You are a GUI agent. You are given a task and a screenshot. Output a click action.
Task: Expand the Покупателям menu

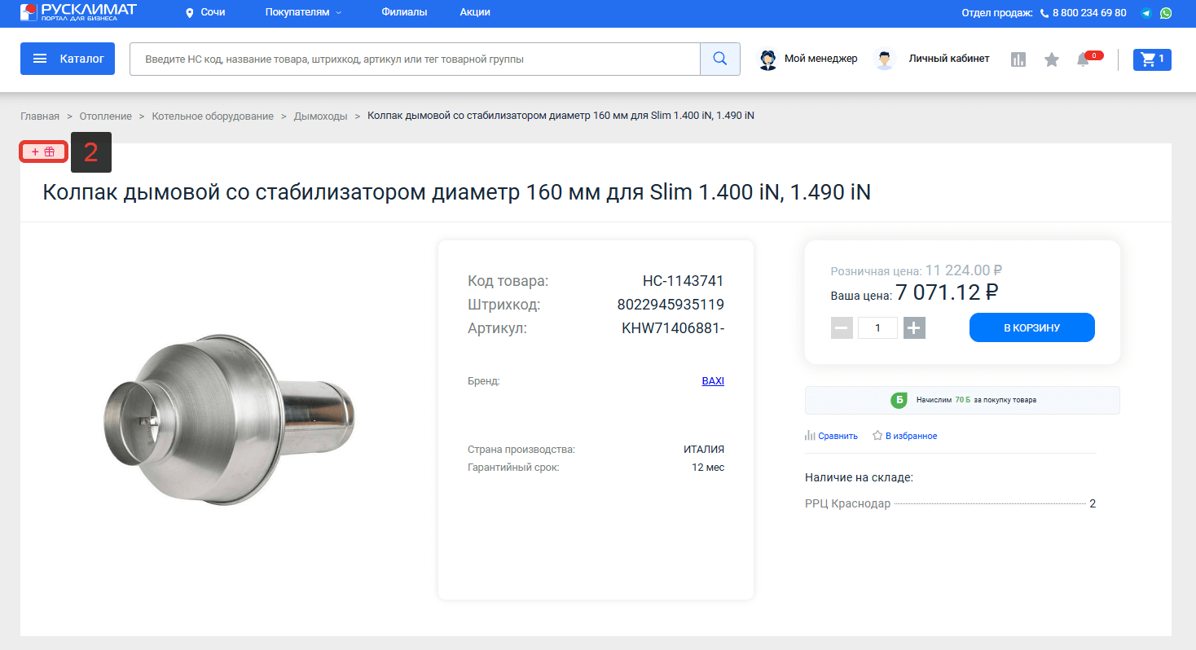(304, 13)
